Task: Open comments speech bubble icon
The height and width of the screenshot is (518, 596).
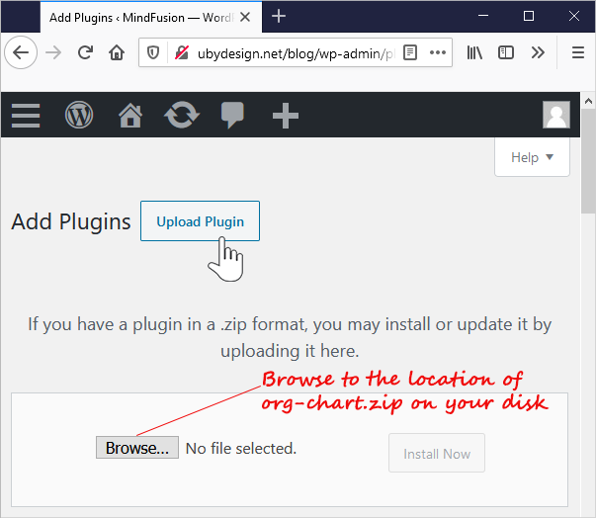Action: coord(232,115)
